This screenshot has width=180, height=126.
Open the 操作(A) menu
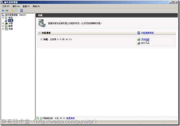[x=16, y=6]
